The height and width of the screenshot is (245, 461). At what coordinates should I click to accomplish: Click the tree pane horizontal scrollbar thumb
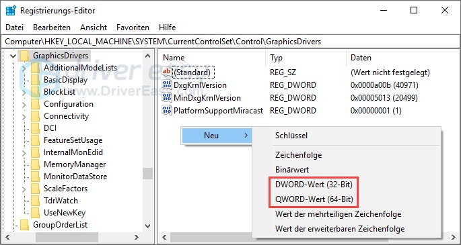point(67,237)
